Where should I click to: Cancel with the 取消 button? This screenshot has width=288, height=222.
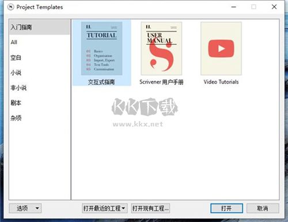[x=263, y=208]
